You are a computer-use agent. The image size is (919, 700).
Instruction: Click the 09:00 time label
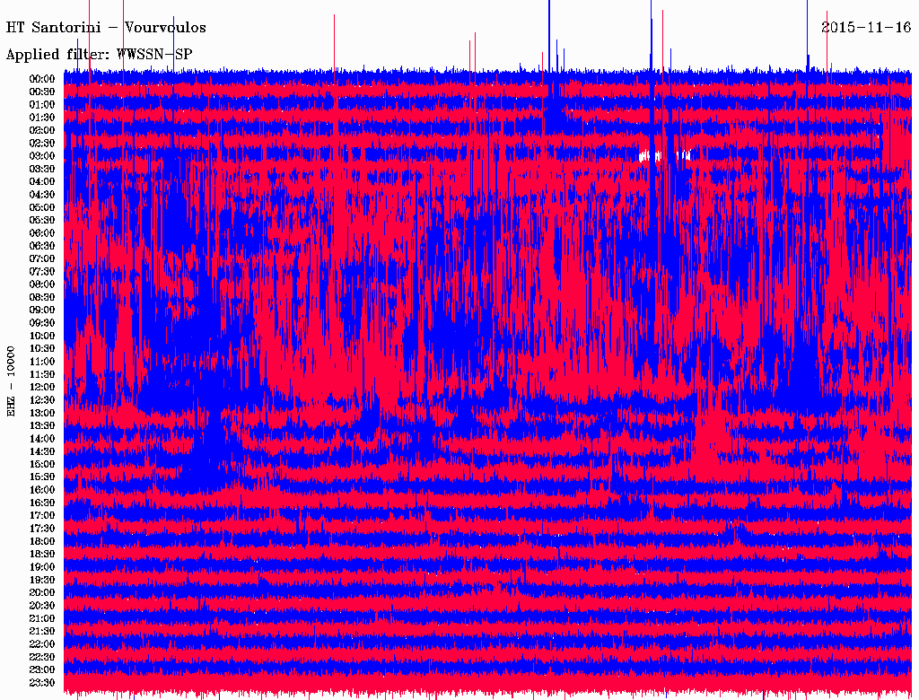(42, 311)
